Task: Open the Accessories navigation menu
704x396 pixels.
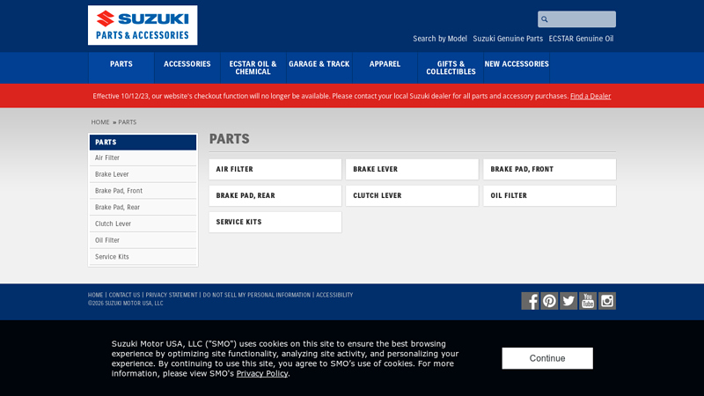Action: pos(187,64)
